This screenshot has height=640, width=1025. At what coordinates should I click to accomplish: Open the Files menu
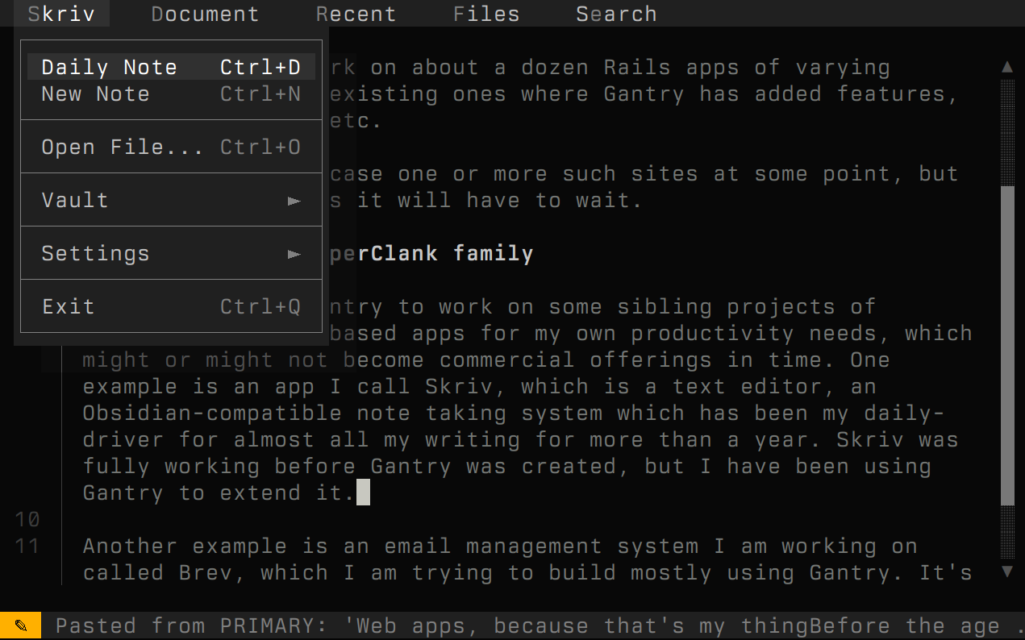click(486, 14)
